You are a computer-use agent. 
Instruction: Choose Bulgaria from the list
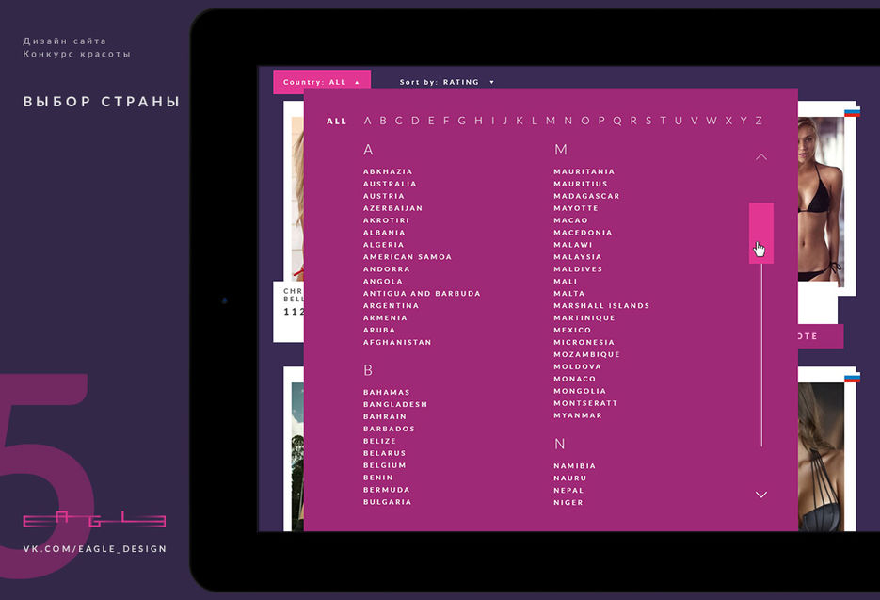(387, 502)
